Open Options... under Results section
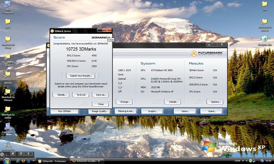Image resolution: width=274 pixels, height=164 pixels. [215, 102]
